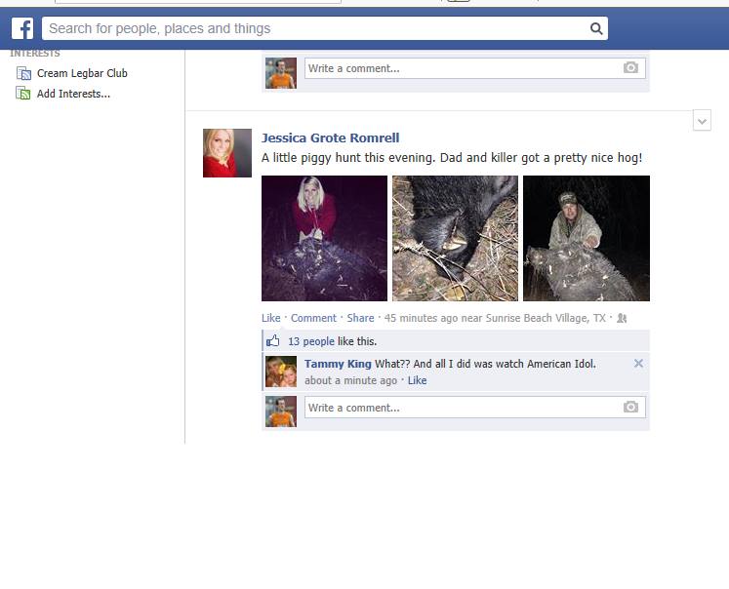
Task: Click Comment under the post
Action: tap(313, 318)
